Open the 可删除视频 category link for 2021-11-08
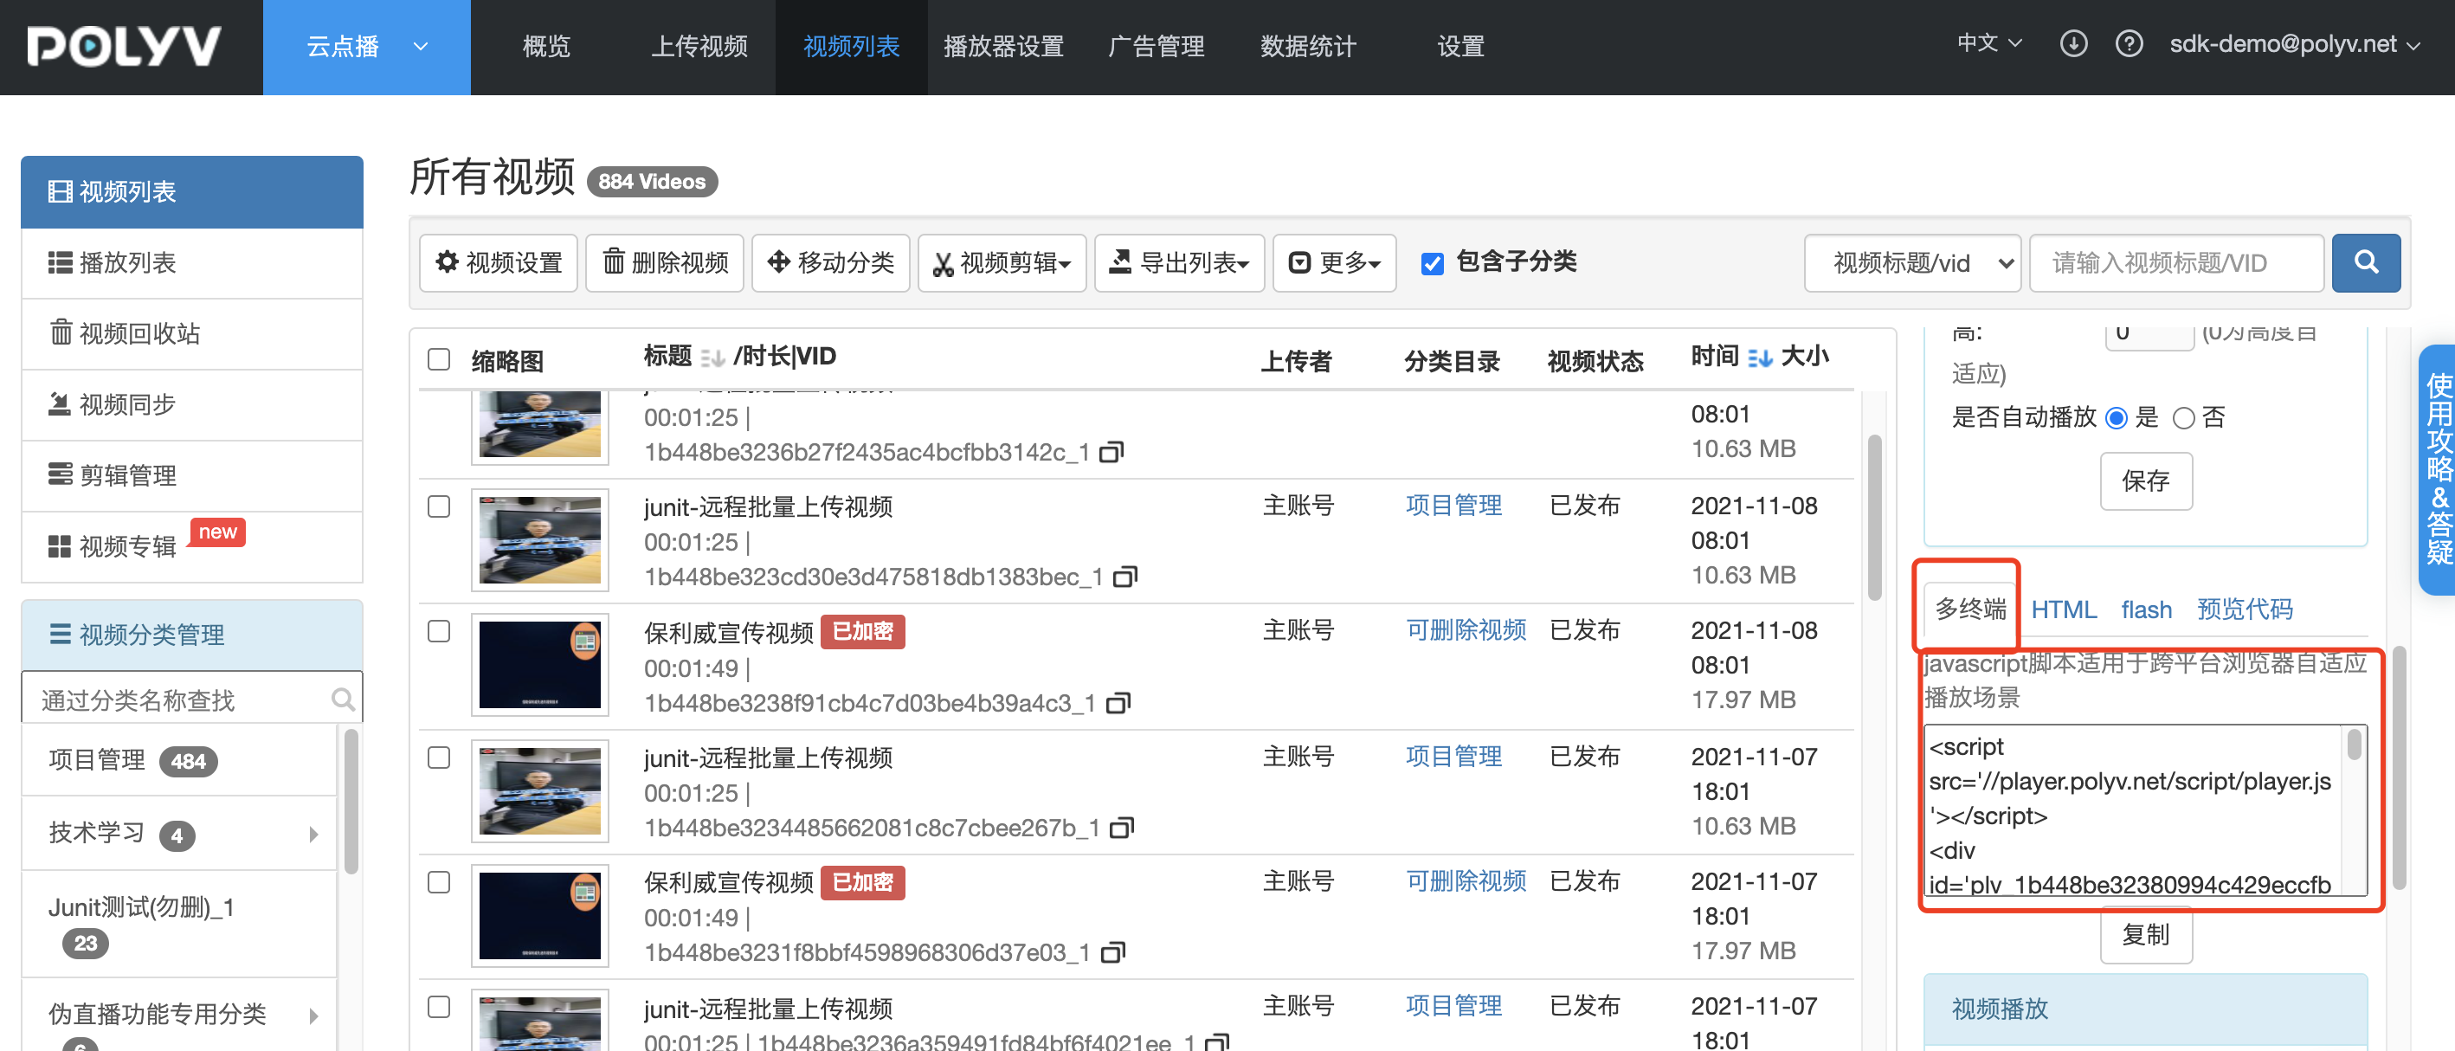The image size is (2455, 1051). (x=1466, y=630)
